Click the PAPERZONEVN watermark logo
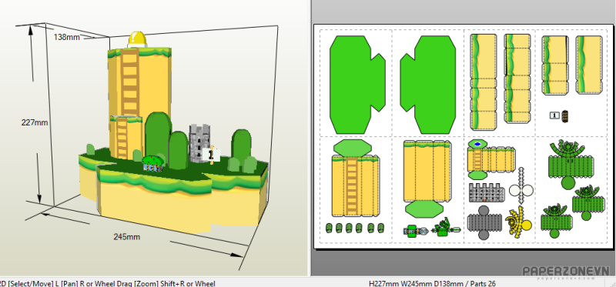 (x=566, y=272)
